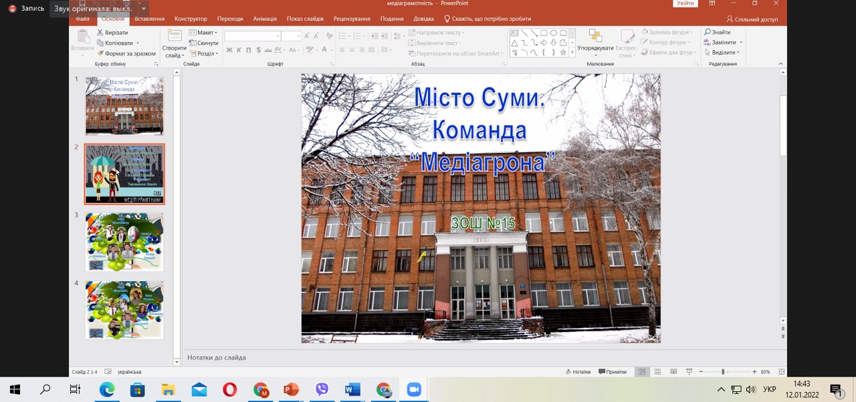Open the Zoom app in the taskbar
This screenshot has width=856, height=402.
[414, 390]
